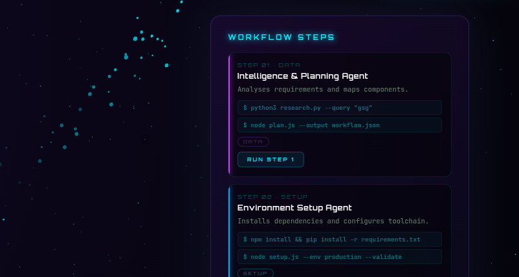Click the STEP 02 · SETUP label

coord(272,197)
